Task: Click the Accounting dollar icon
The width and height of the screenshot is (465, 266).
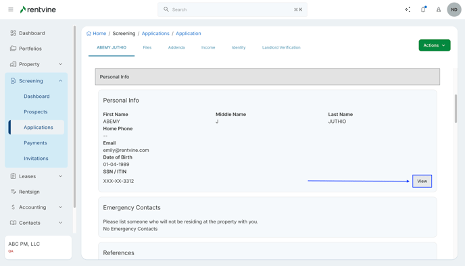Action: pos(13,207)
